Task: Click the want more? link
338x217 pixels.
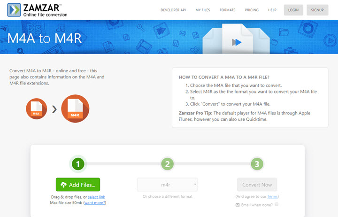Action: (x=95, y=203)
